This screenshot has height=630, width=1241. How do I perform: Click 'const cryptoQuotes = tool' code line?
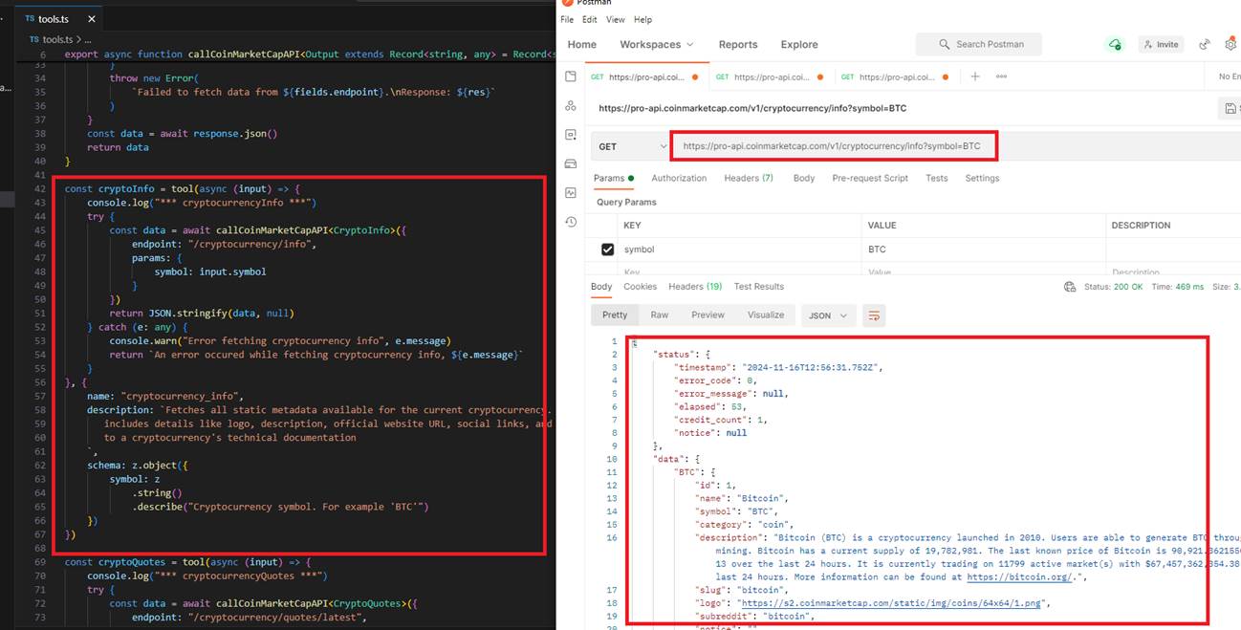(187, 561)
